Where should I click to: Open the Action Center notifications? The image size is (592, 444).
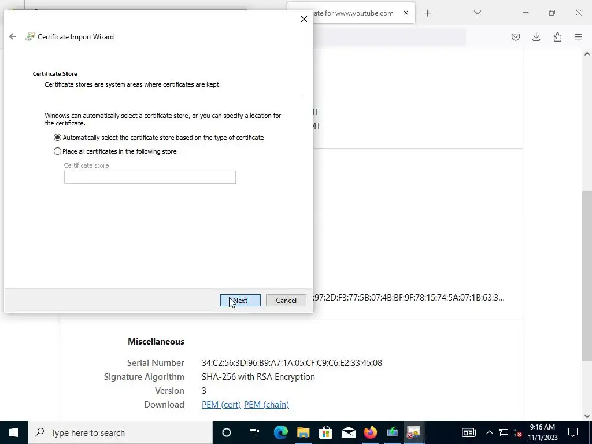point(573,432)
